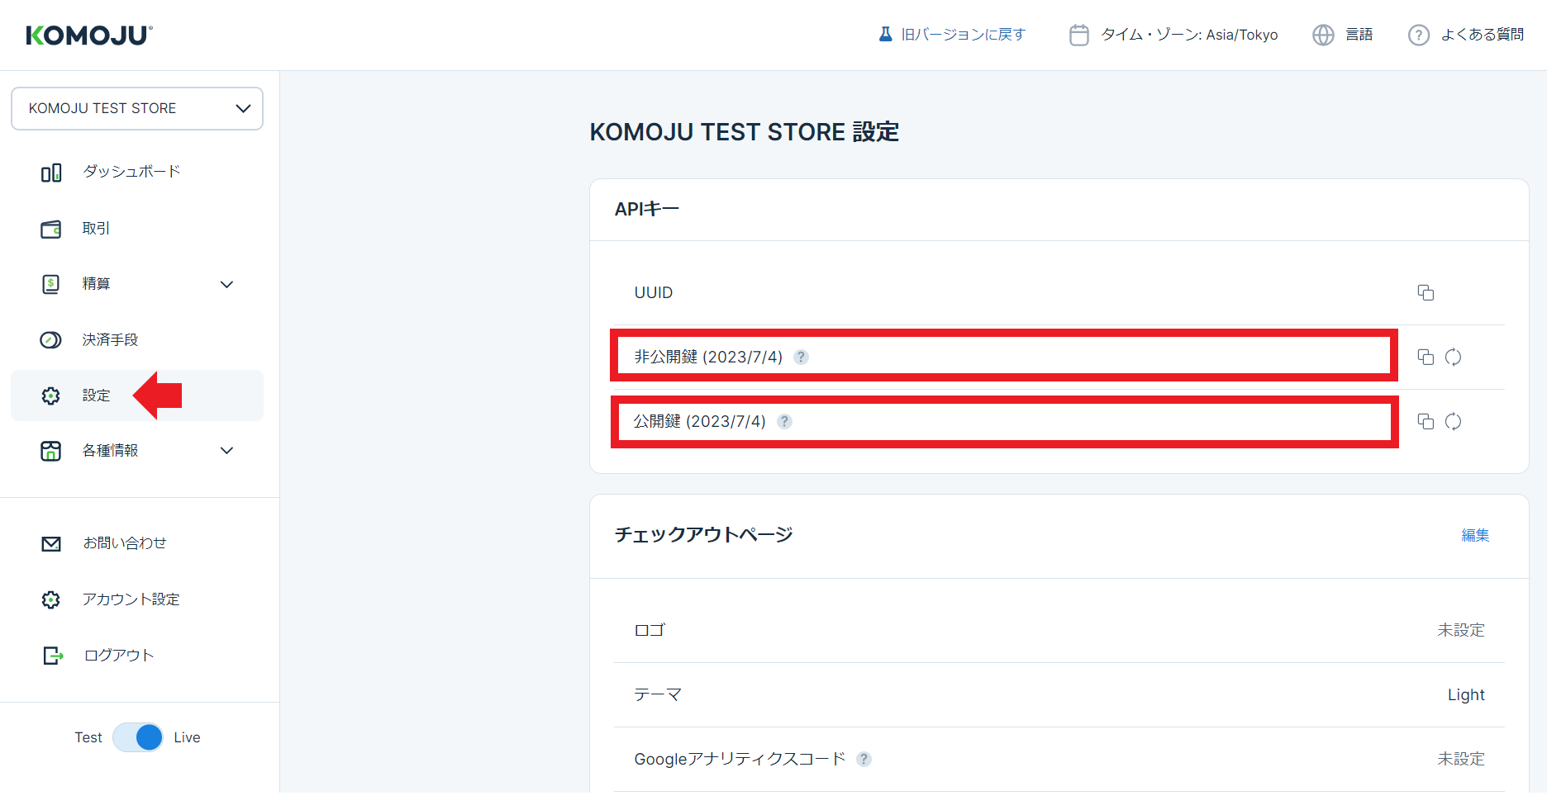Viewport: 1547px width, 810px height.
Task: Show help for Googleアナリティクスコード
Action: [864, 759]
